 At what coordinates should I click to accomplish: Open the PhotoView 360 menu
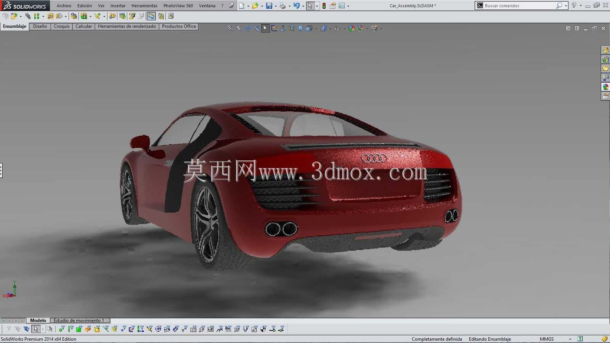tap(178, 6)
